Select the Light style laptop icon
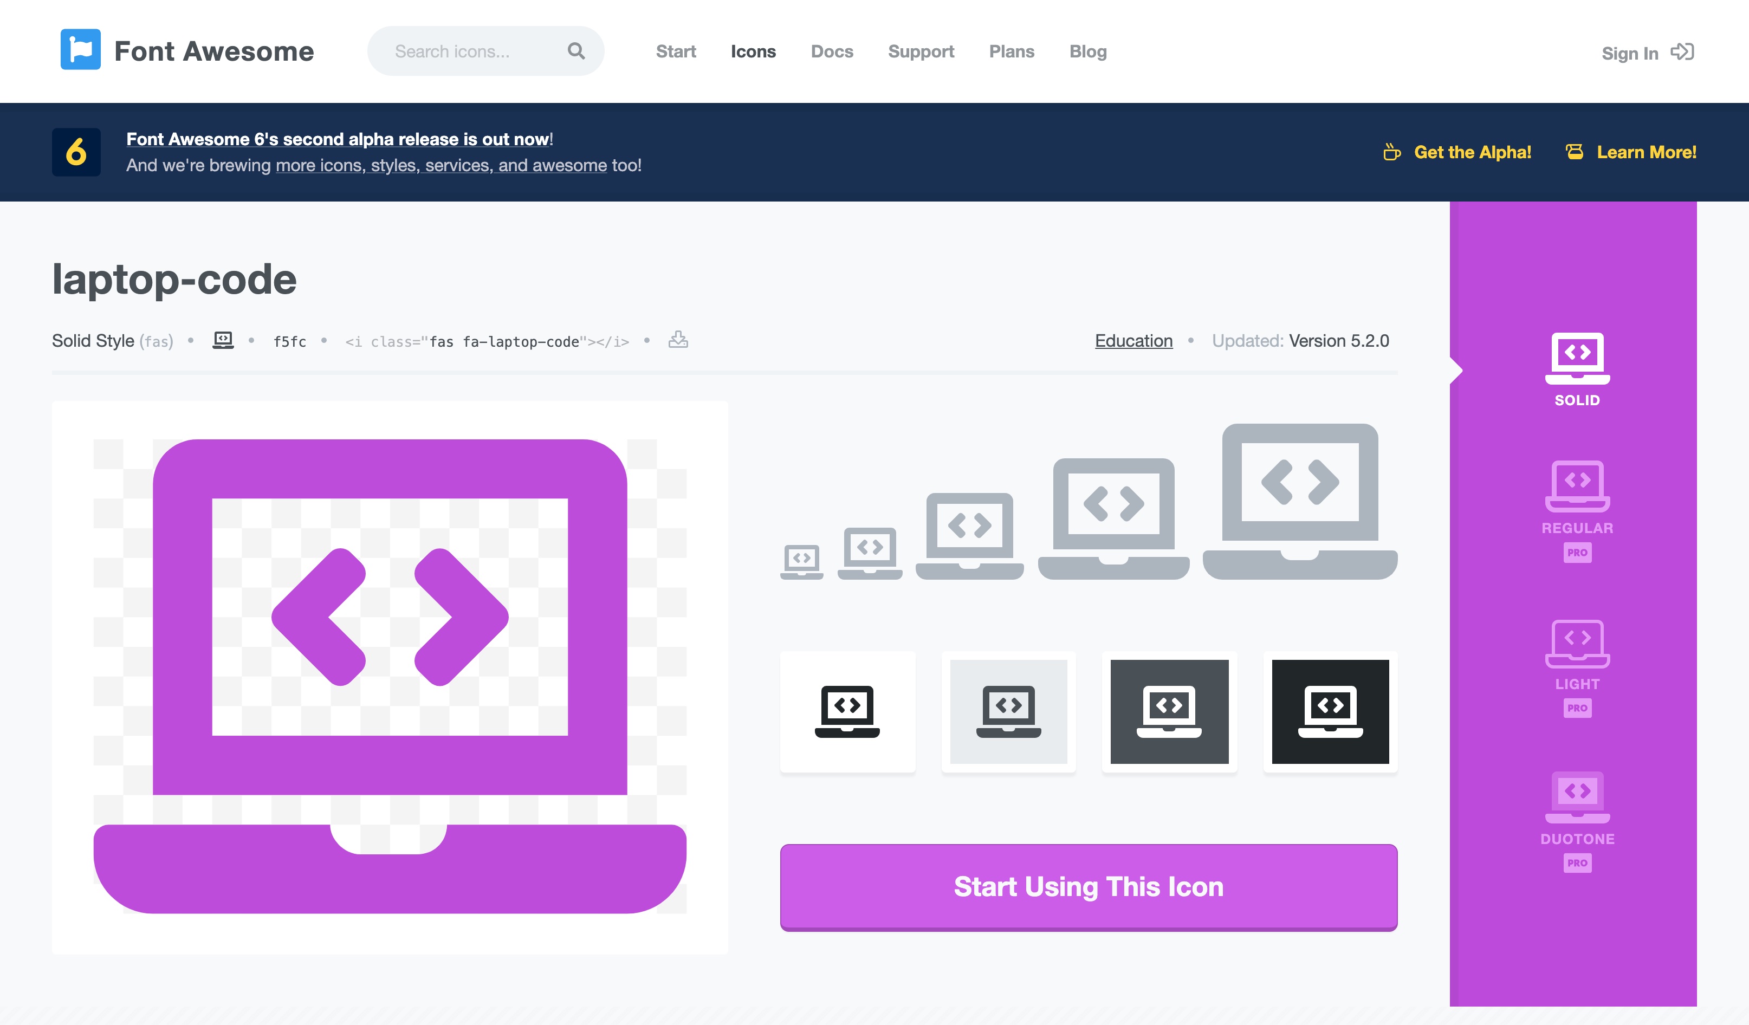Screen dimensions: 1749x1025 coord(1577,644)
